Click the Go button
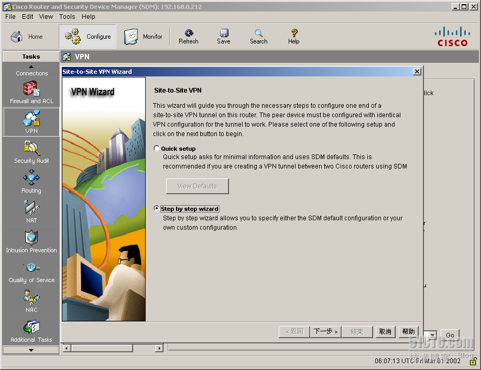The height and width of the screenshot is (370, 481). pos(450,335)
